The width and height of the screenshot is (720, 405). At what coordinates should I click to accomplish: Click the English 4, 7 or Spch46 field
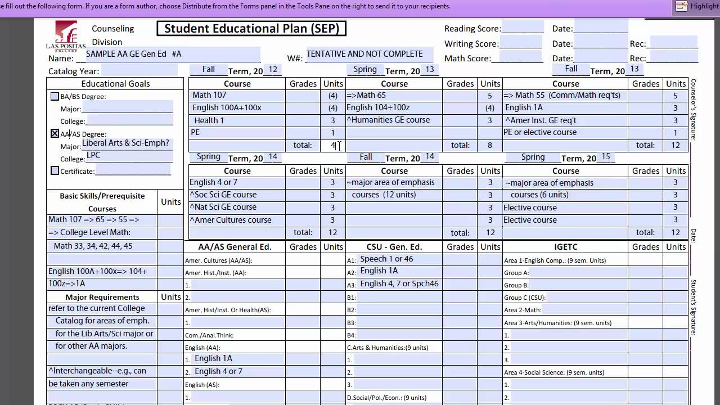399,284
